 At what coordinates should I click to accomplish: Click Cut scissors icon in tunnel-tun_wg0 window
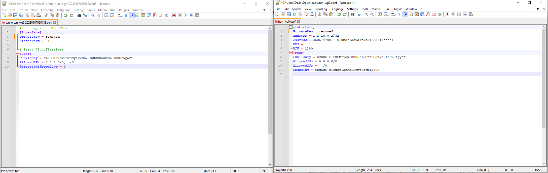(x=46, y=16)
